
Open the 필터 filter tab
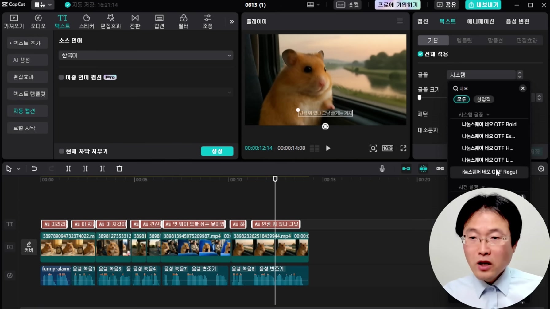[183, 21]
